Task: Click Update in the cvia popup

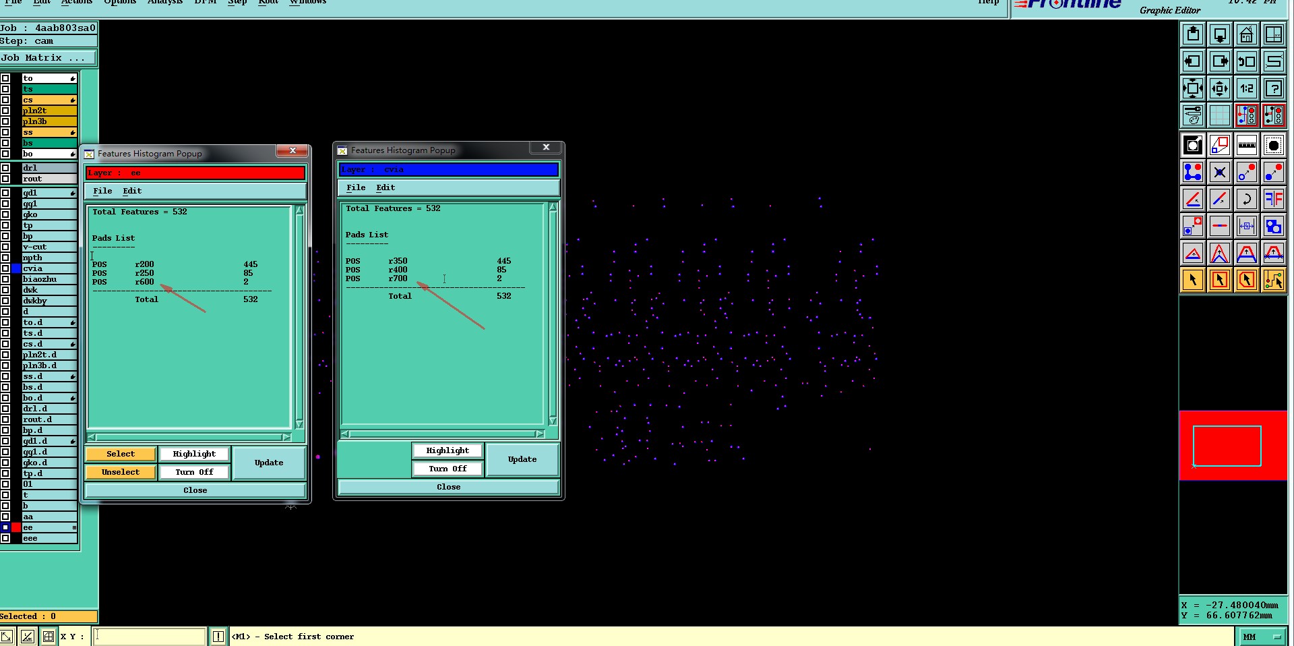Action: [522, 459]
